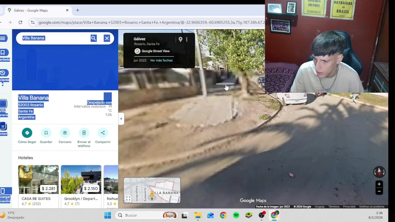Image resolution: width=395 pixels, height=222 pixels.
Task: Open Spotify from taskbar
Action: tap(236, 215)
